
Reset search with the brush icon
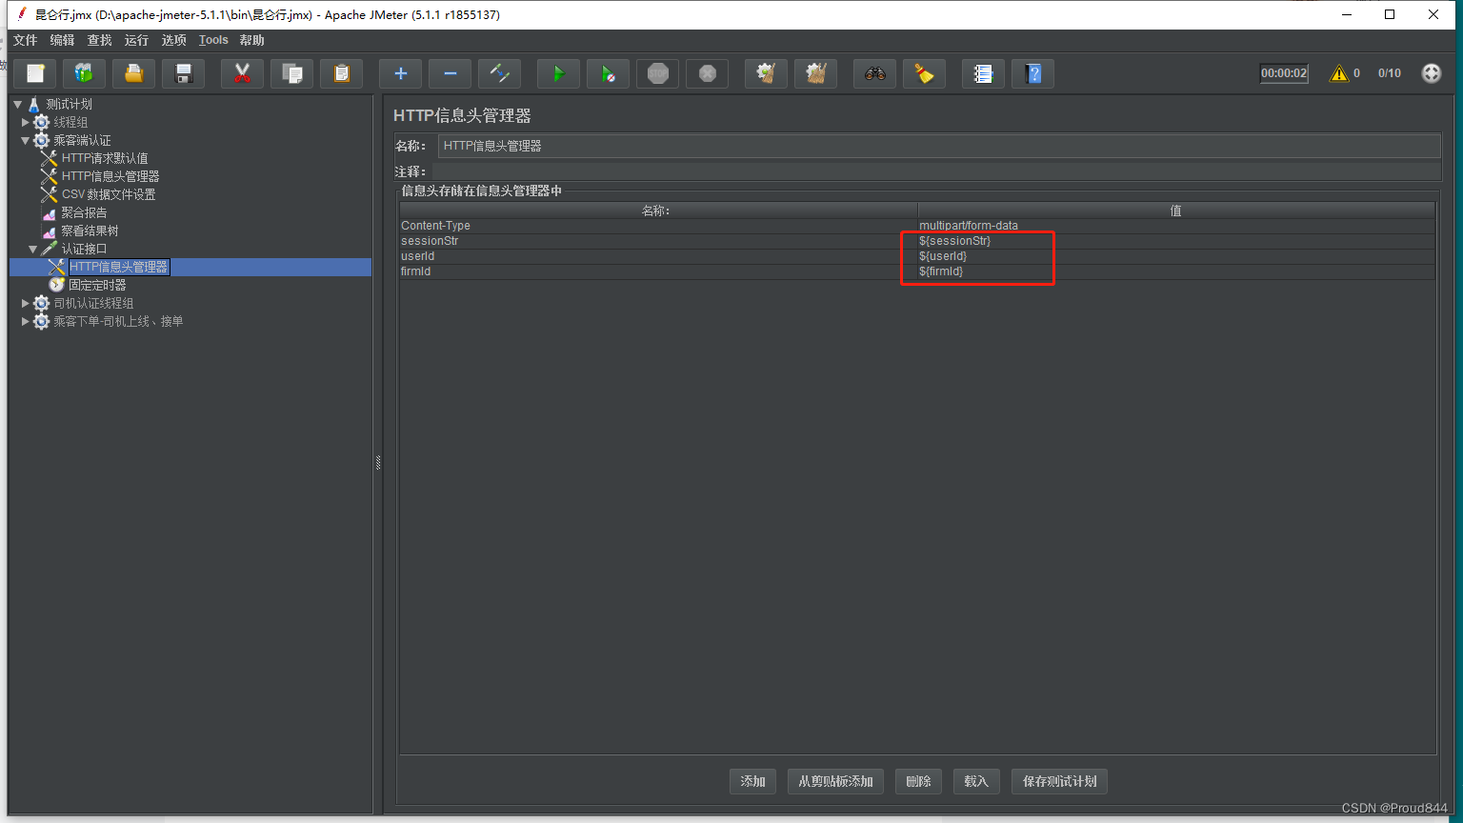tap(925, 73)
